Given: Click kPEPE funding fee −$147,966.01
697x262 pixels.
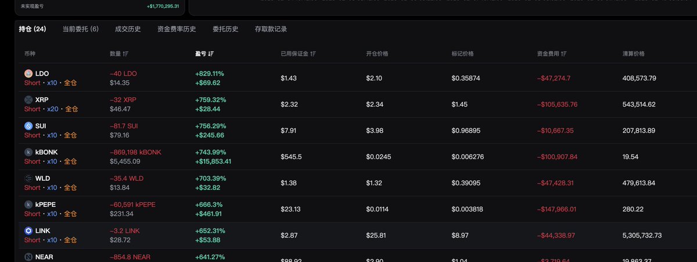Looking at the screenshot, I should 556,209.
